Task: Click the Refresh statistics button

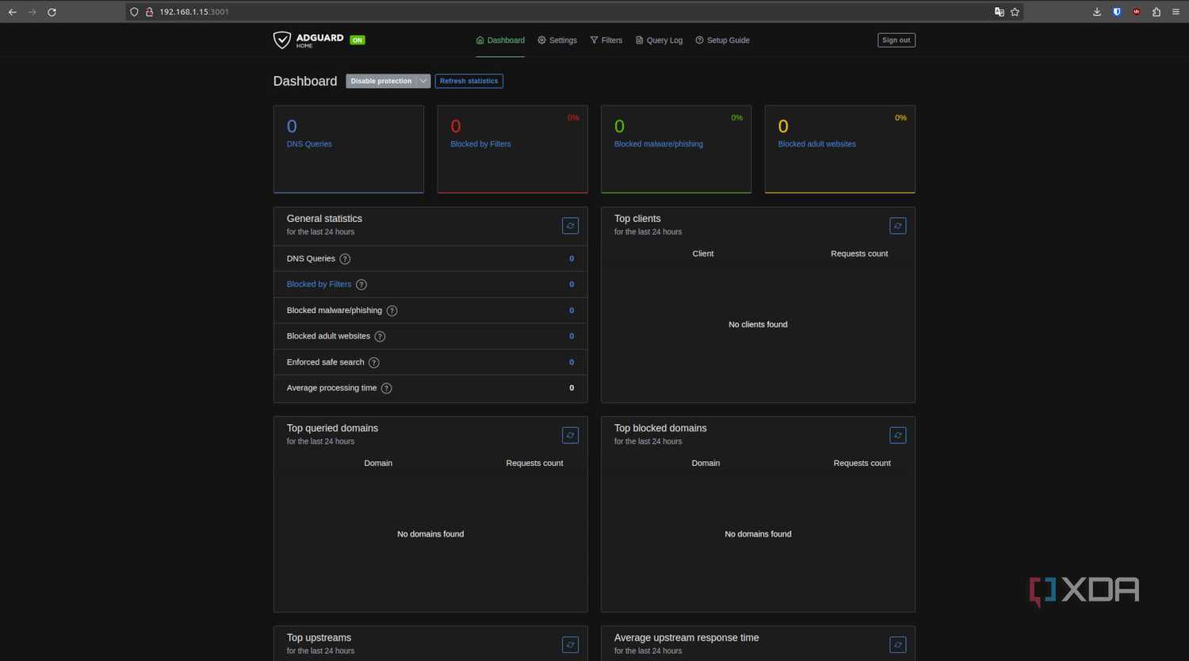Action: [x=469, y=81]
